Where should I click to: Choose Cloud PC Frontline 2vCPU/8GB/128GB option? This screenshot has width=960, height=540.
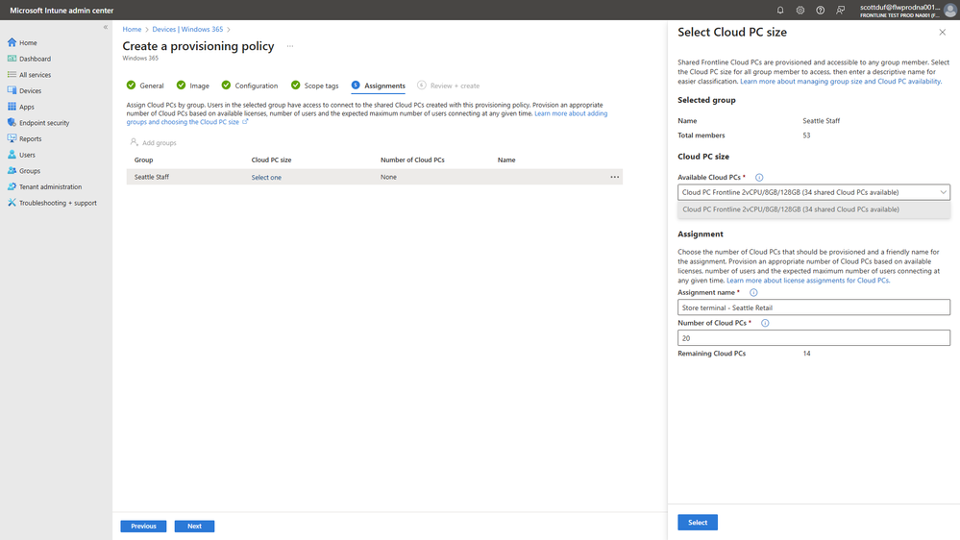tap(791, 209)
